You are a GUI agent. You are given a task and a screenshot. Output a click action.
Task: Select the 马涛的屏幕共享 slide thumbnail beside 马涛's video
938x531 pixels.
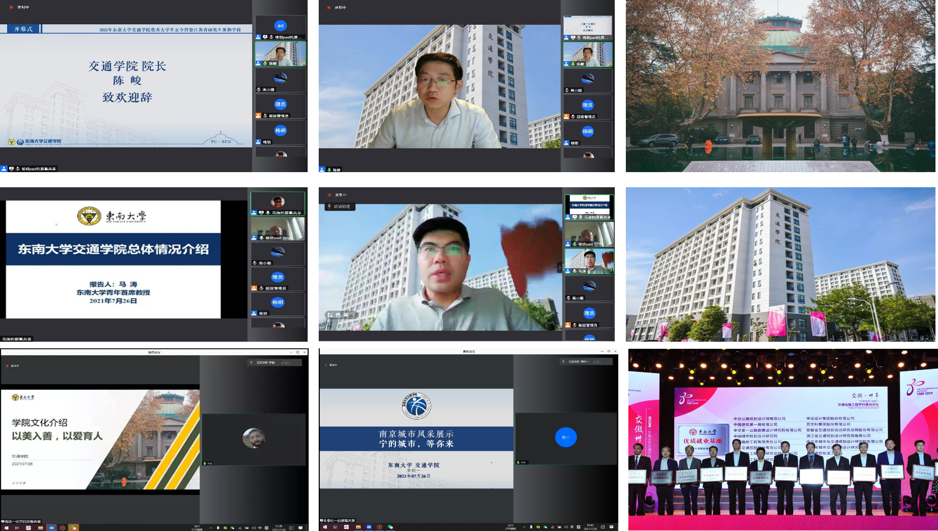coord(589,207)
